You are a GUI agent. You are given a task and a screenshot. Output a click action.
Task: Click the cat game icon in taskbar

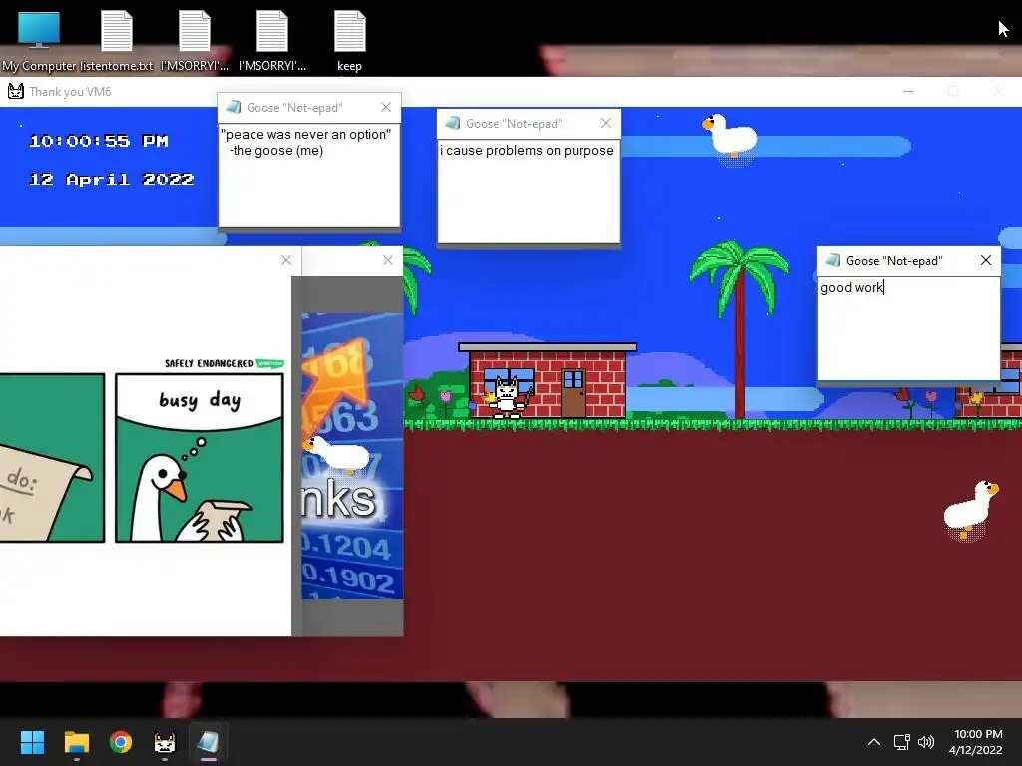(165, 742)
